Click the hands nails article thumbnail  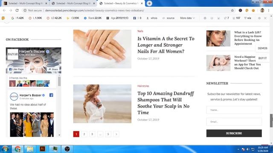[x=102, y=49]
